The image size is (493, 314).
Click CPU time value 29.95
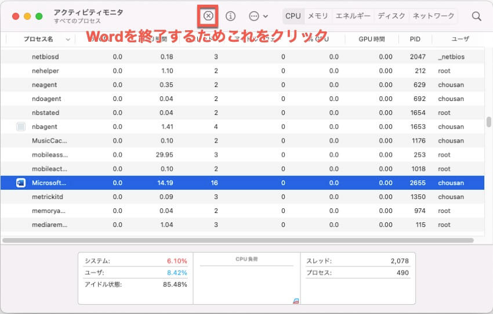[x=165, y=155]
